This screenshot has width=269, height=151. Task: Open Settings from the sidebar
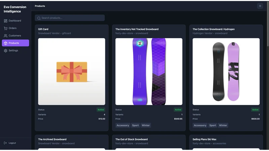tap(15, 51)
